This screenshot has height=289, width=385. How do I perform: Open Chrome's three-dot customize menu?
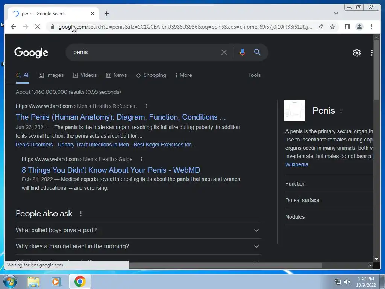click(x=371, y=27)
